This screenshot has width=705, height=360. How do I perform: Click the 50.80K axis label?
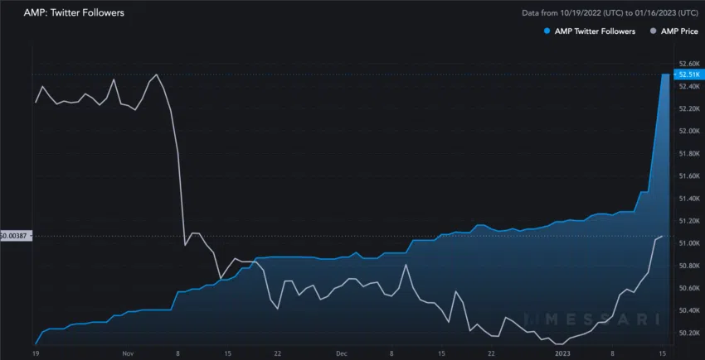click(689, 266)
